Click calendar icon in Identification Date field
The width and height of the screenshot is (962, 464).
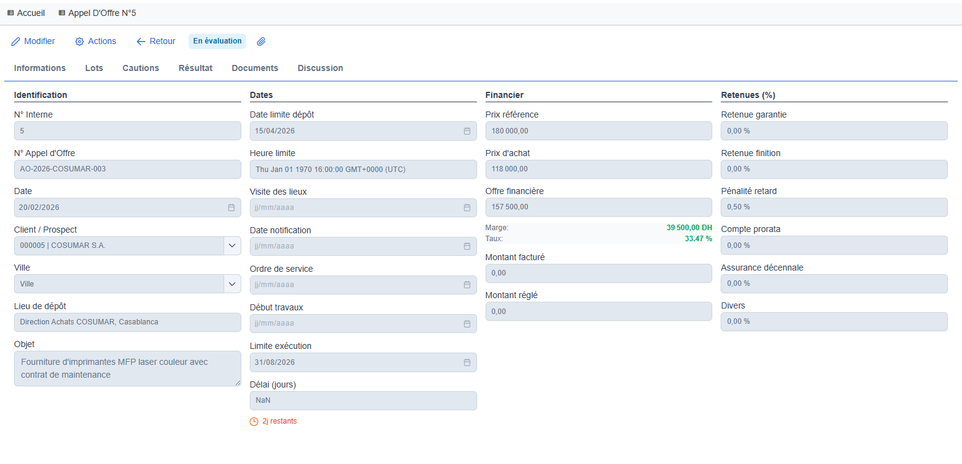231,208
